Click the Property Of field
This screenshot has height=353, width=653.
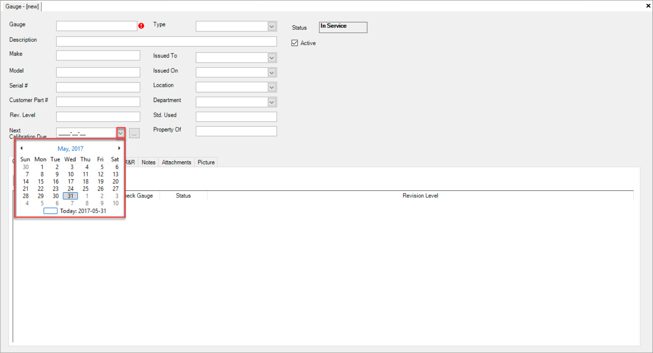click(236, 131)
